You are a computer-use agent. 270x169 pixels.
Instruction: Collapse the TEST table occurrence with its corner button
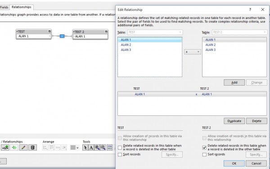(49, 32)
